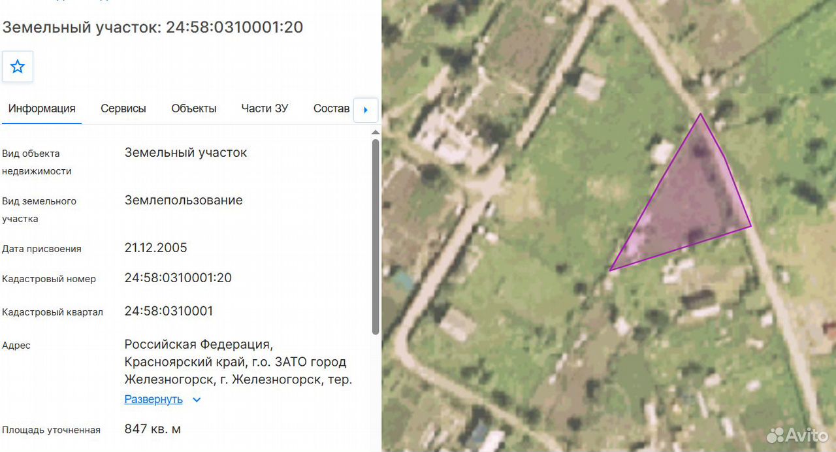Select cadastral quarter value 24:58:0310001
The width and height of the screenshot is (836, 452).
click(x=169, y=311)
